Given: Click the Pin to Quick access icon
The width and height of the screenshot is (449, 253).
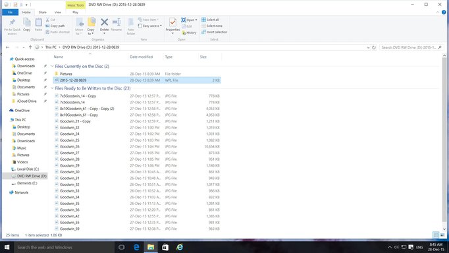Looking at the screenshot, I should tap(12, 22).
